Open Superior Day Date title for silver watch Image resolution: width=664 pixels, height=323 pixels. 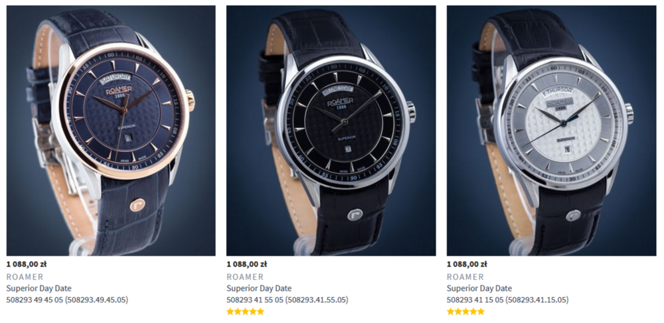coord(479,289)
